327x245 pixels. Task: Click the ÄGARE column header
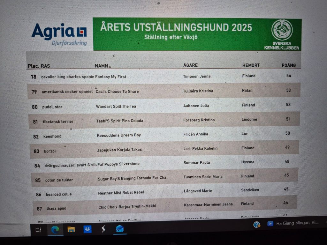[190, 65]
